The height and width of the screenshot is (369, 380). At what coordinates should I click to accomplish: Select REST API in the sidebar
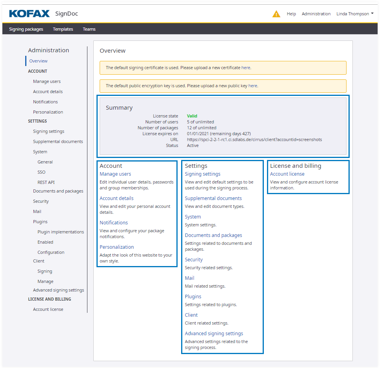click(x=46, y=182)
